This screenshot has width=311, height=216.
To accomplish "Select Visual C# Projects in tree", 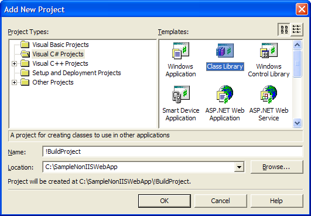I will click(58, 54).
